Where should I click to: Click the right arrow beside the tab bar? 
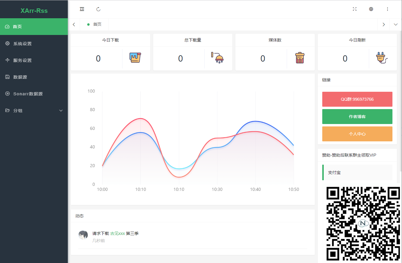383,25
